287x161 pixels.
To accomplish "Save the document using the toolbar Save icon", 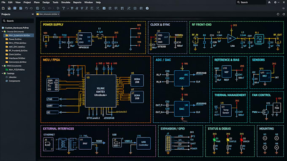I will [15, 8].
